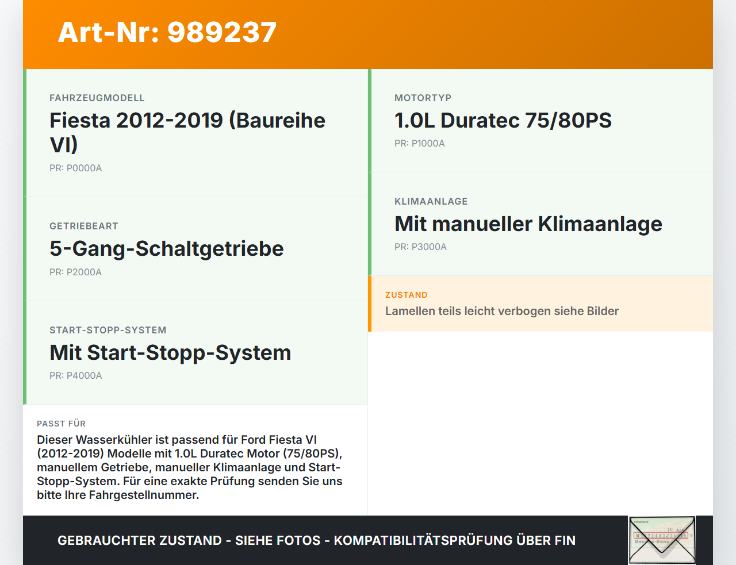This screenshot has width=736, height=565.
Task: Select the 'GETRIEBEART' label
Action: tap(84, 226)
